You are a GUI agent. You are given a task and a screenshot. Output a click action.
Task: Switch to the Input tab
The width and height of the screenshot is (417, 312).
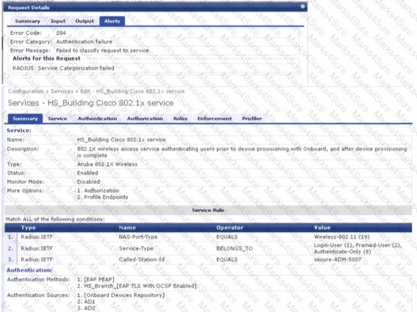pyautogui.click(x=58, y=21)
